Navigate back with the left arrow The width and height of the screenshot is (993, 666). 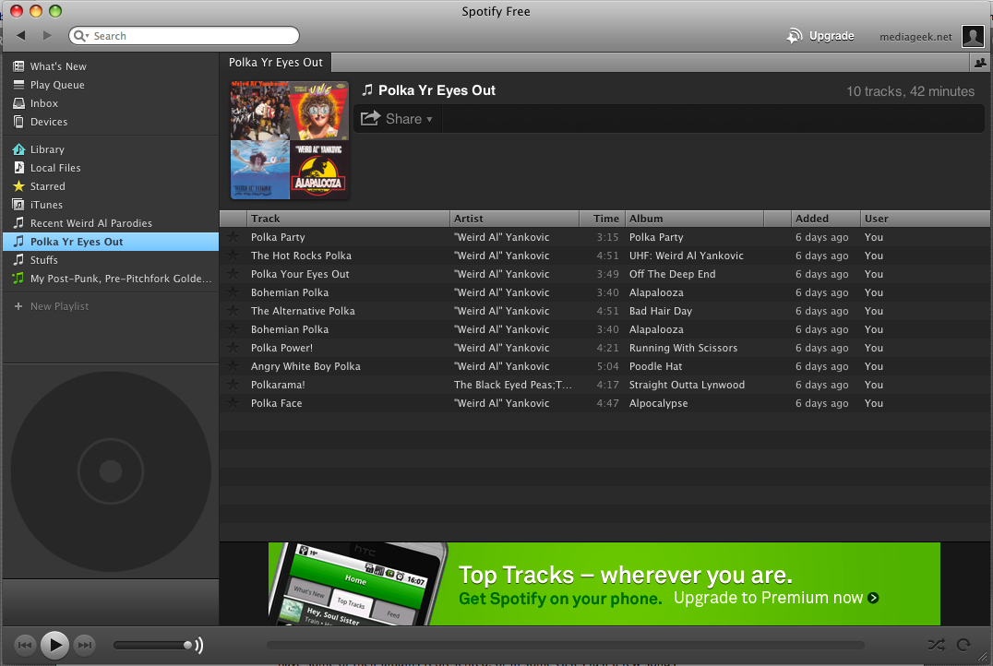21,36
